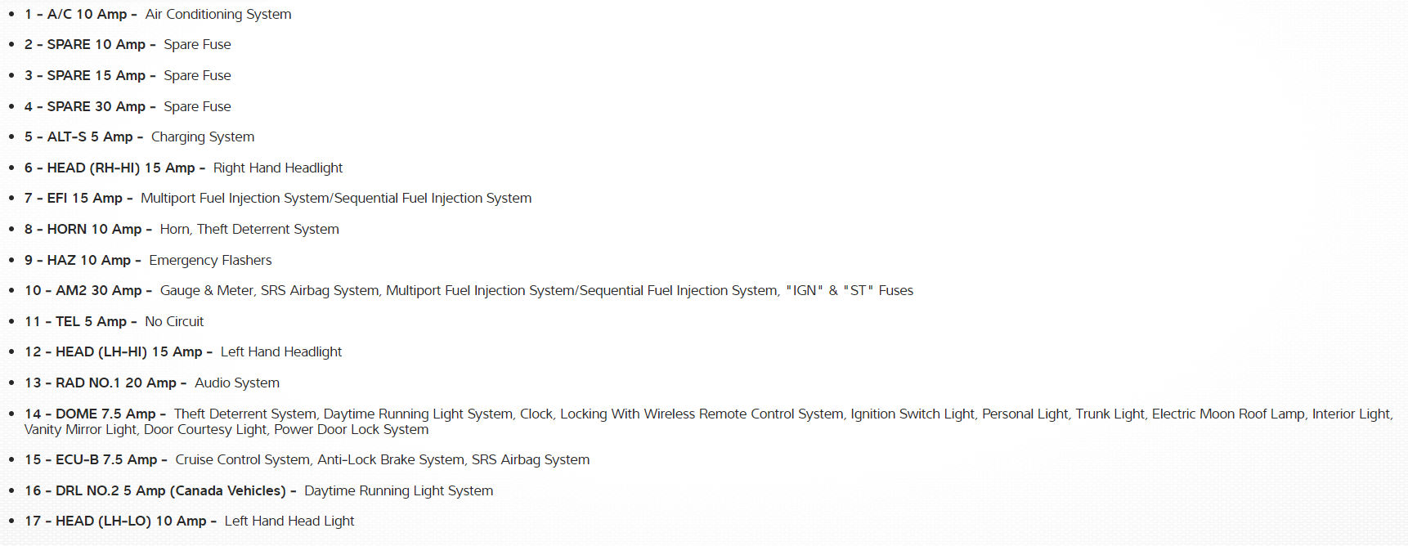Click the 'No Circuit' text for TEL fuse
The image size is (1408, 546).
coord(174,322)
